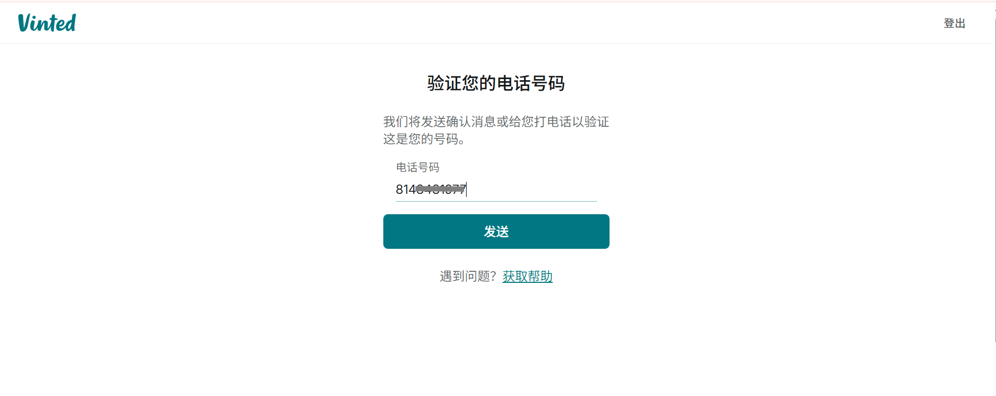
Task: Click the teal underline beneath the phone input
Action: 496,201
